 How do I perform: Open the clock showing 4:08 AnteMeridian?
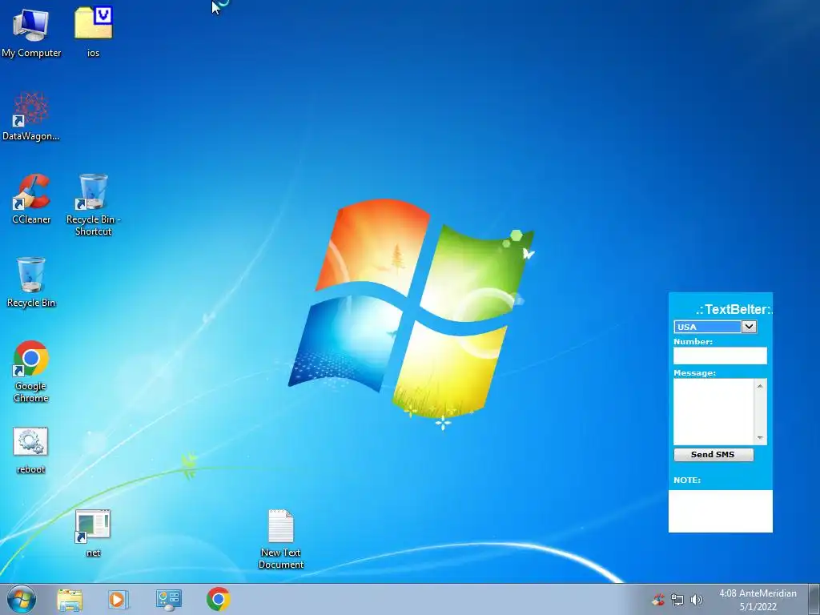(x=758, y=600)
